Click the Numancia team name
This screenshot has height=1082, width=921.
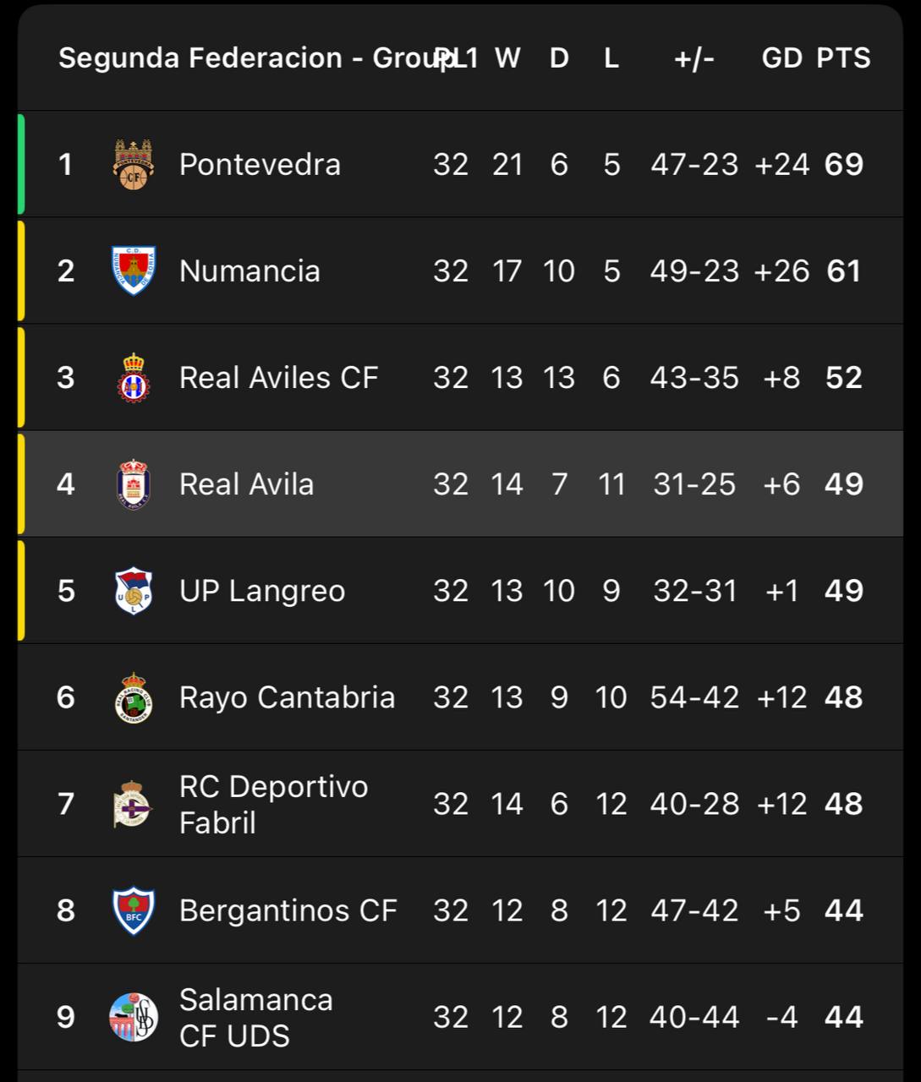coord(249,270)
